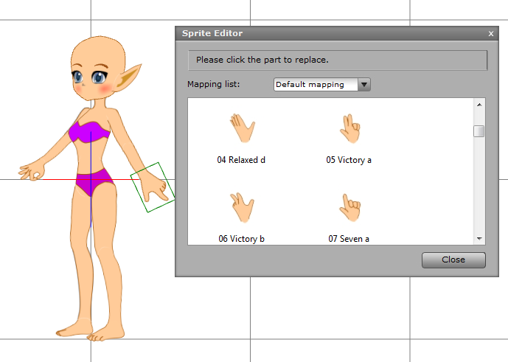Select the 07 Seven a hand sprite
Image resolution: width=508 pixels, height=362 pixels.
point(349,209)
